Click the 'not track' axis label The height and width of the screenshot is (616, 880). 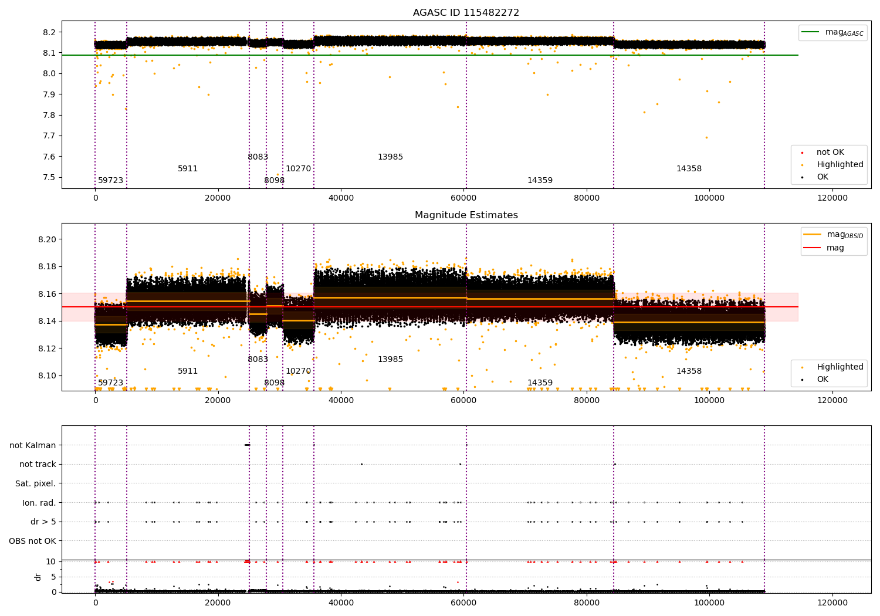(38, 464)
